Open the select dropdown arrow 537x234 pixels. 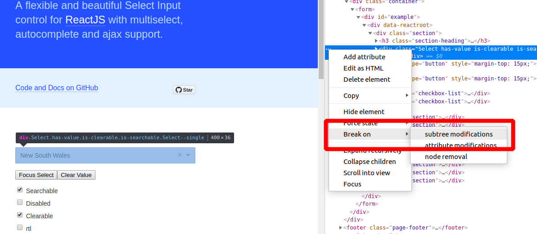pyautogui.click(x=188, y=155)
